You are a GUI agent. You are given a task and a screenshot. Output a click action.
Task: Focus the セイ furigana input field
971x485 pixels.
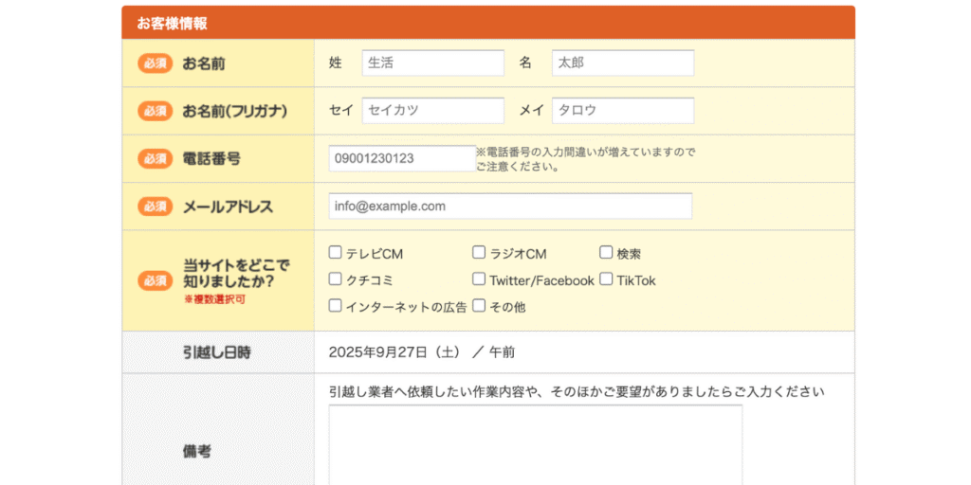(432, 111)
